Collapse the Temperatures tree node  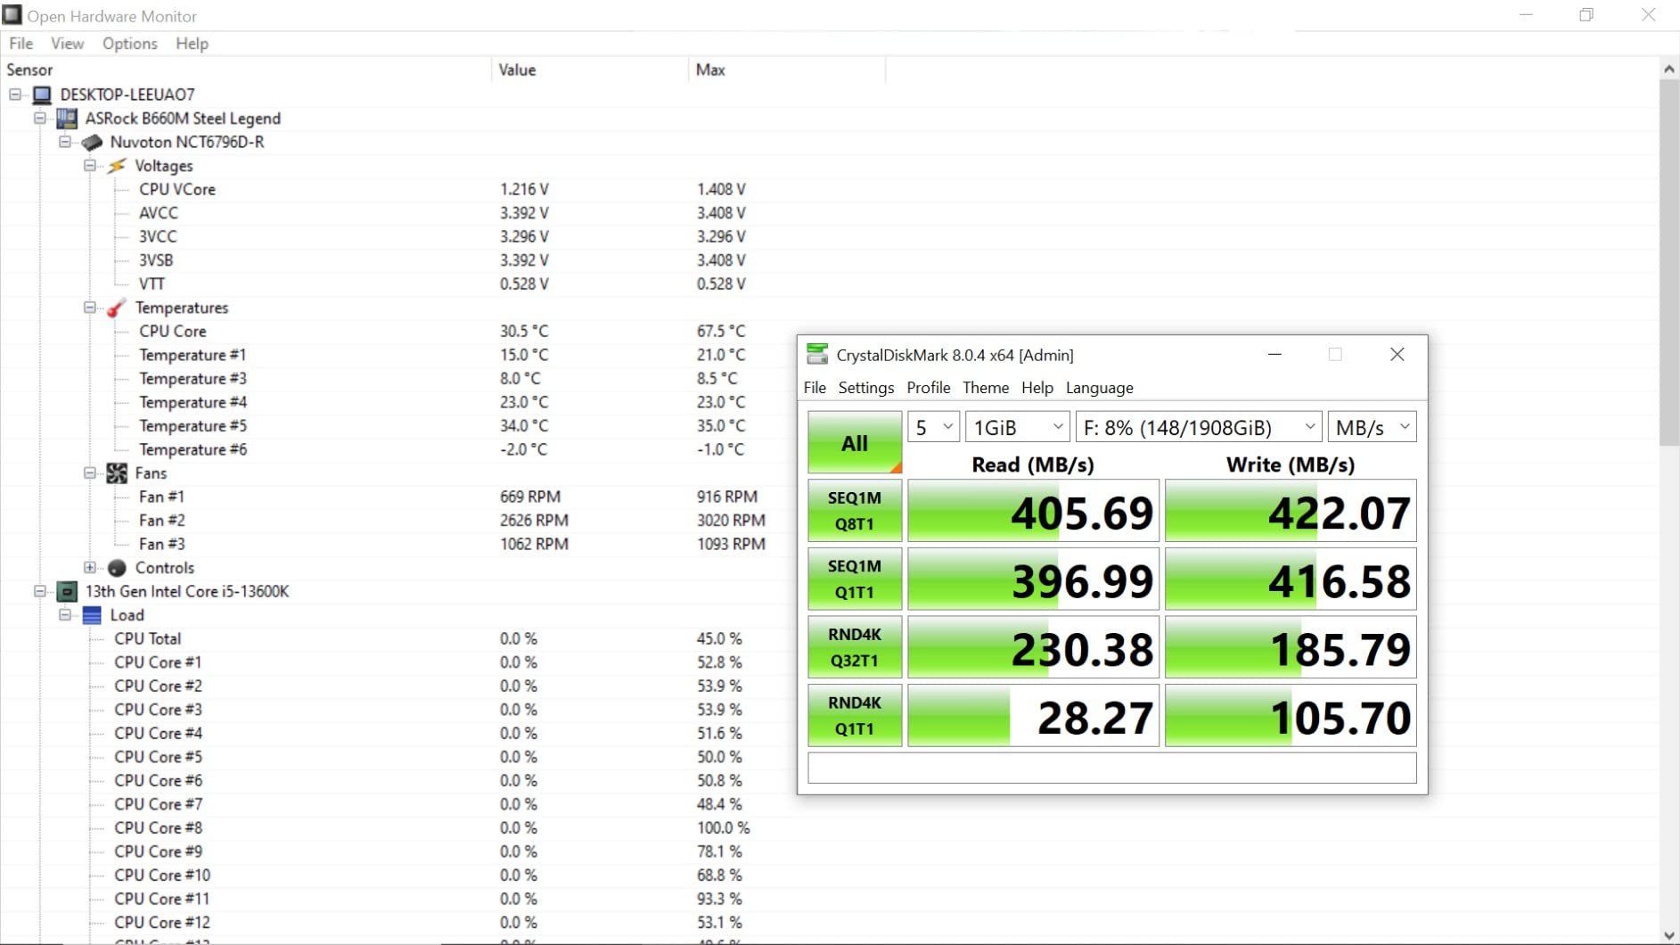tap(90, 308)
